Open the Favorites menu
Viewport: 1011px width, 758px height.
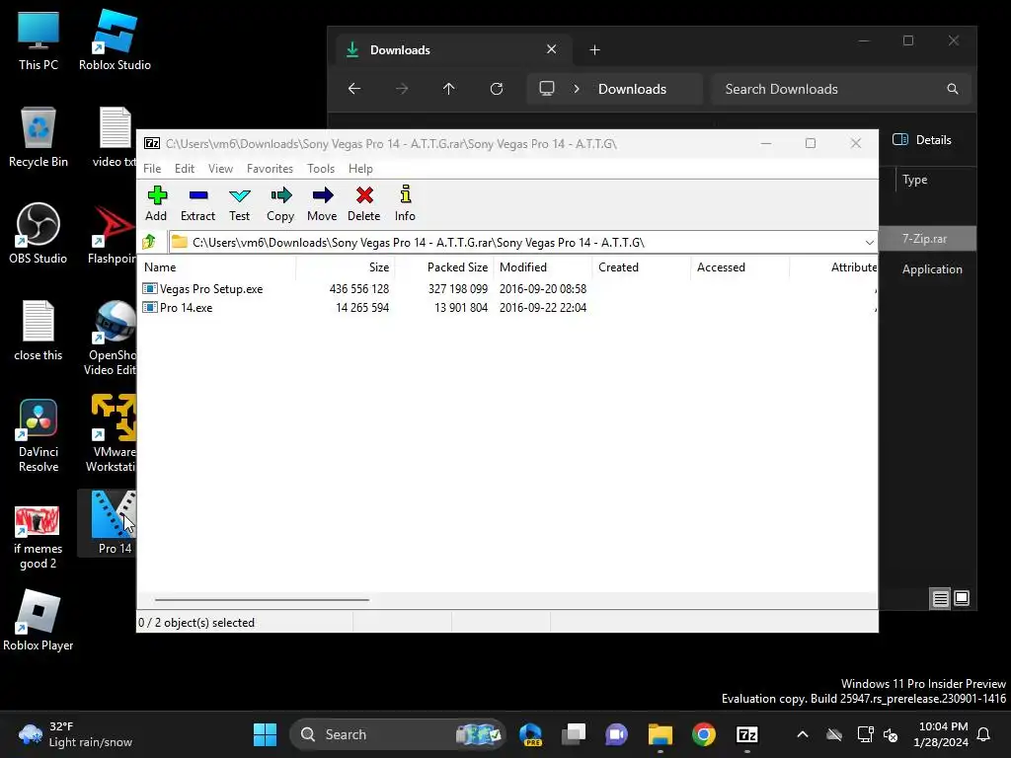pyautogui.click(x=270, y=168)
